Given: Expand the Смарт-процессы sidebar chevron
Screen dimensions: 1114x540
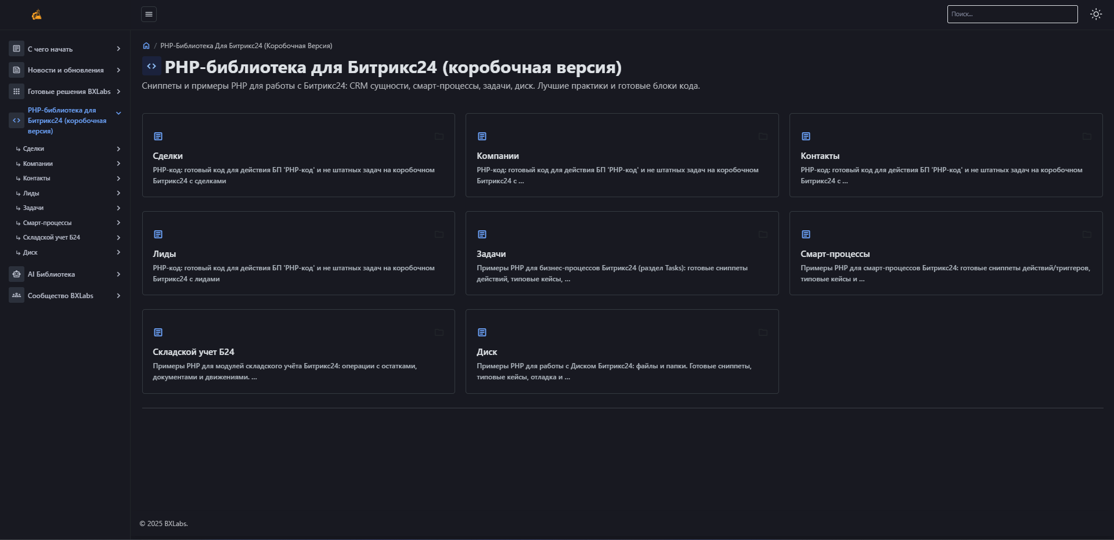Looking at the screenshot, I should click(x=118, y=223).
